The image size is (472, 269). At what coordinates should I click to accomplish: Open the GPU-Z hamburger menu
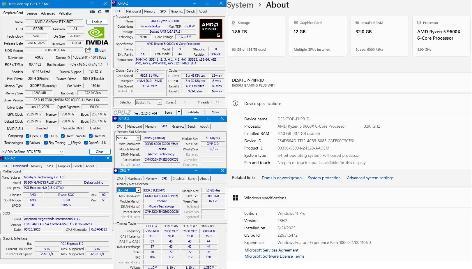click(107, 12)
